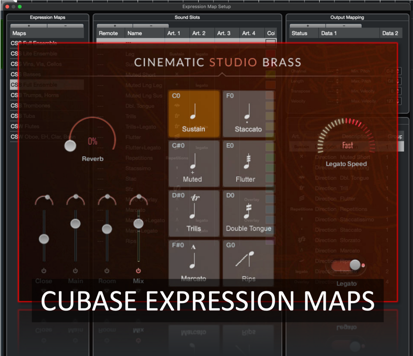Remove expression map with minus button
413x356 pixels.
tap(65, 26)
